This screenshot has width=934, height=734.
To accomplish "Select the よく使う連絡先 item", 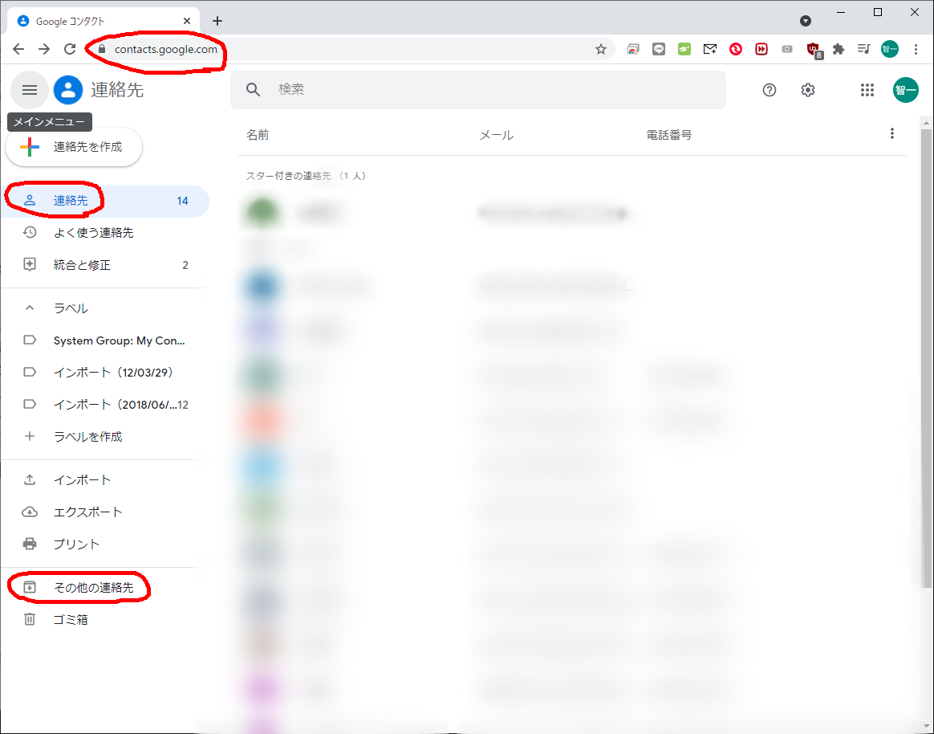I will [93, 233].
